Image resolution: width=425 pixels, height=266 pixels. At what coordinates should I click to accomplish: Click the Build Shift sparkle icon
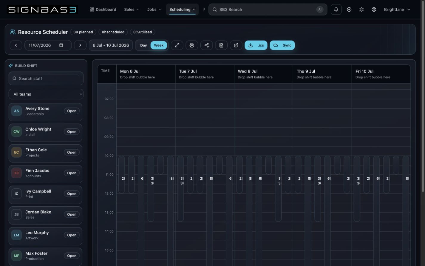click(11, 66)
